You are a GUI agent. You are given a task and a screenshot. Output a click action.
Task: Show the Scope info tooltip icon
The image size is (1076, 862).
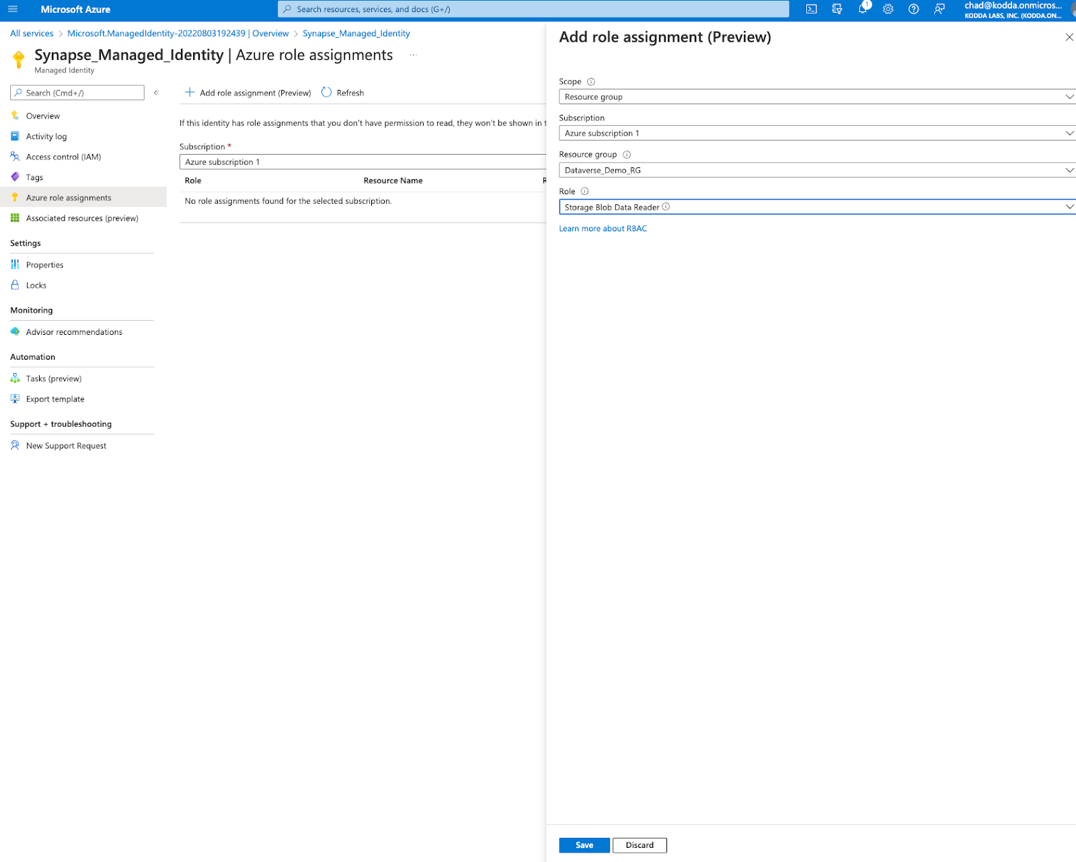591,82
